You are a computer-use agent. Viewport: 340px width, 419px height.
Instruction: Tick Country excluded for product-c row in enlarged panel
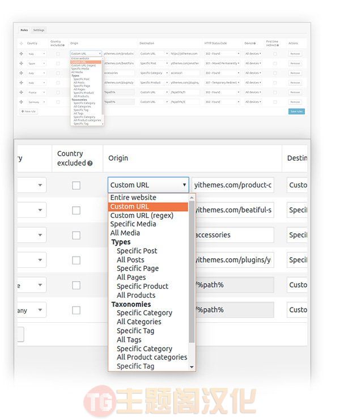[76, 185]
